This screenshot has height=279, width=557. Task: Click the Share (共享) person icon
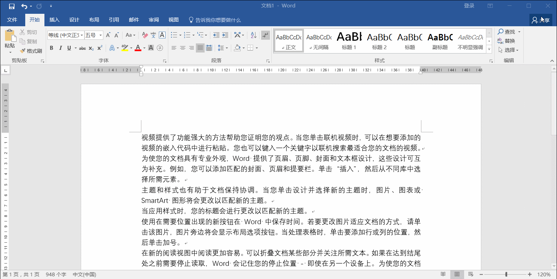point(541,20)
